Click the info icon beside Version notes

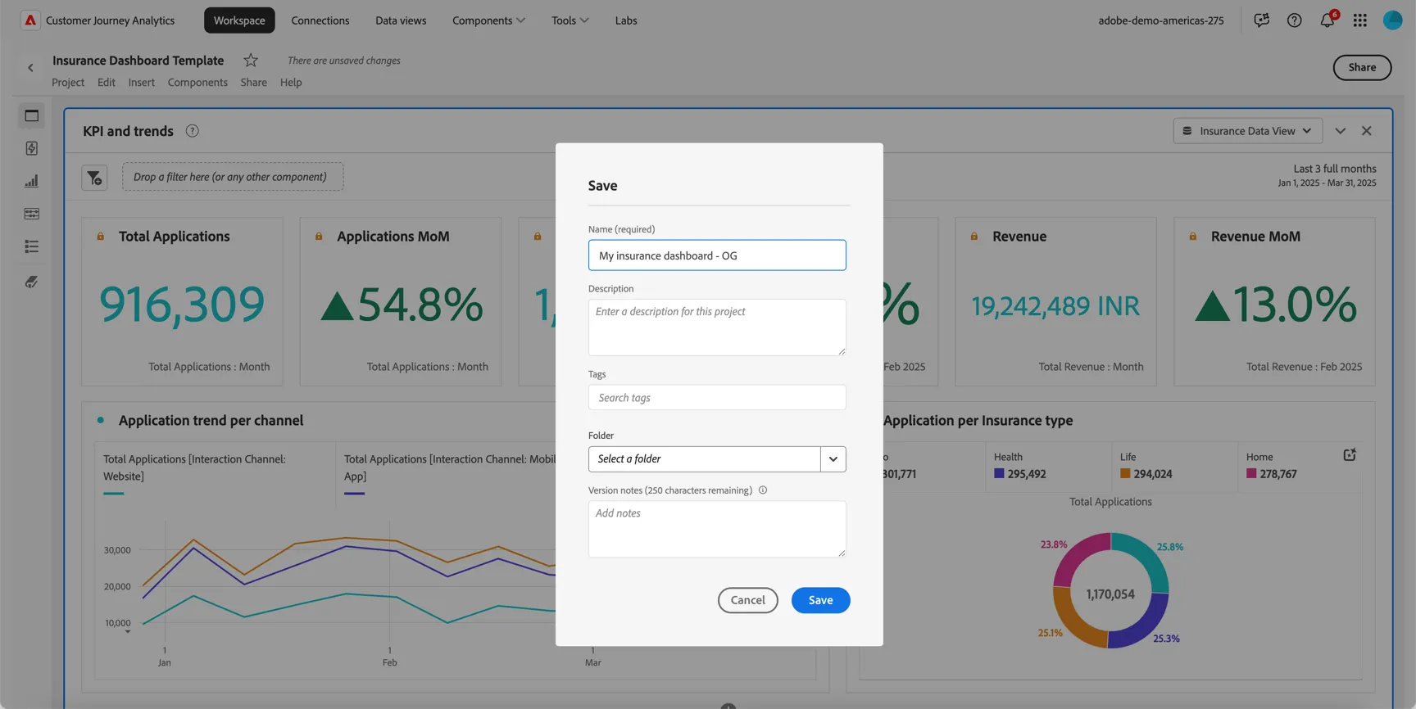(x=763, y=490)
